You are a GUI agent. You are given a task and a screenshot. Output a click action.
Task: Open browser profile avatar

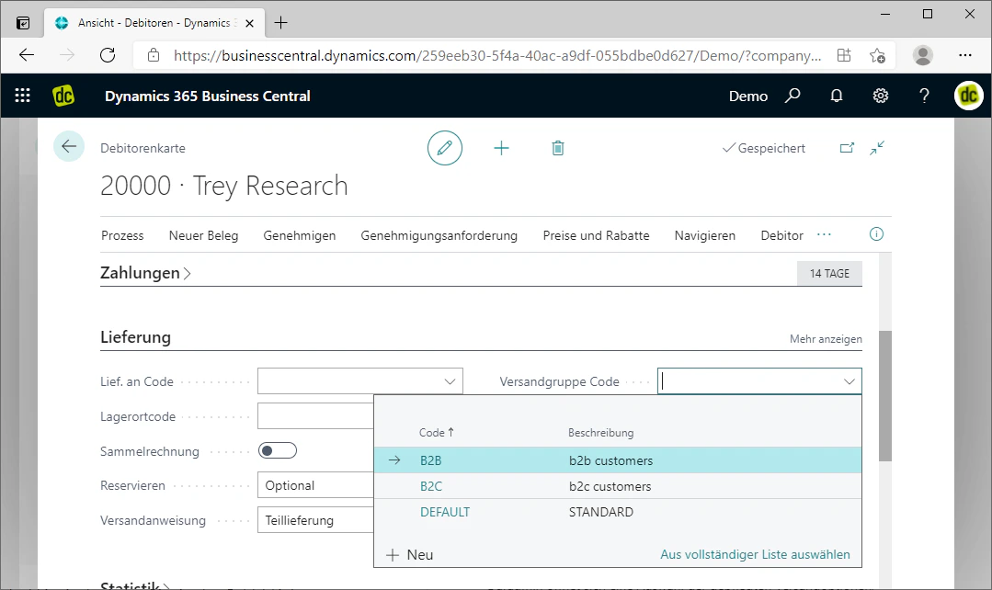922,55
